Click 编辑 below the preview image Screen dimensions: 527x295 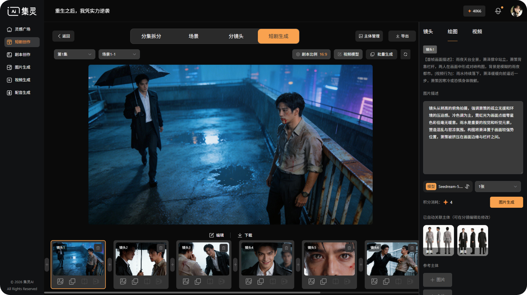[x=216, y=235]
